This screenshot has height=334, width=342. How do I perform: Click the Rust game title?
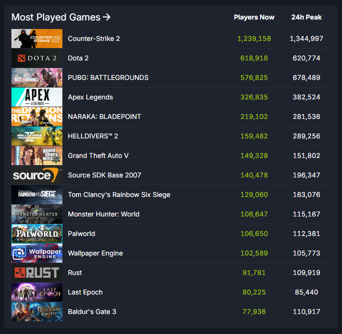(x=75, y=273)
